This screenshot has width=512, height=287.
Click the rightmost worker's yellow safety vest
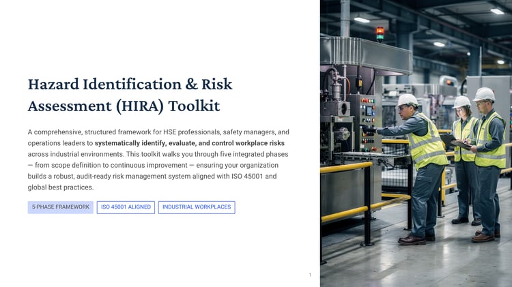click(x=490, y=140)
